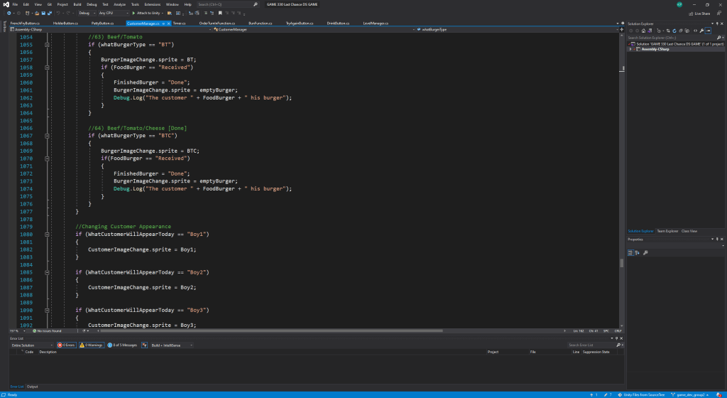Click the editor vertical scrollbar thumb
The height and width of the screenshot is (398, 727).
click(622, 263)
